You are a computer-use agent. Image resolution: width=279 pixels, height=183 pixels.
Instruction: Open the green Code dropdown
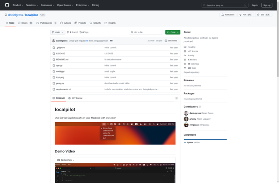[x=173, y=33]
